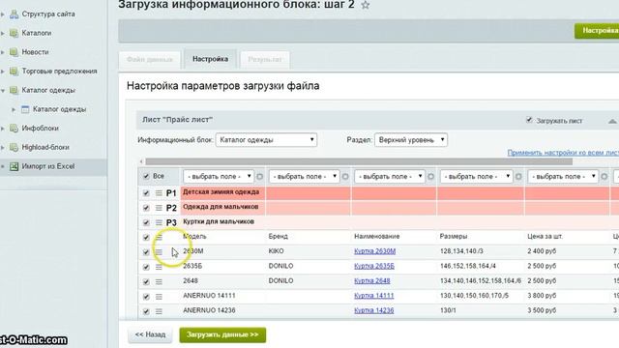Open fifth column 'выбрать поле' dropdown
This screenshot has height=348, width=619.
(x=563, y=176)
